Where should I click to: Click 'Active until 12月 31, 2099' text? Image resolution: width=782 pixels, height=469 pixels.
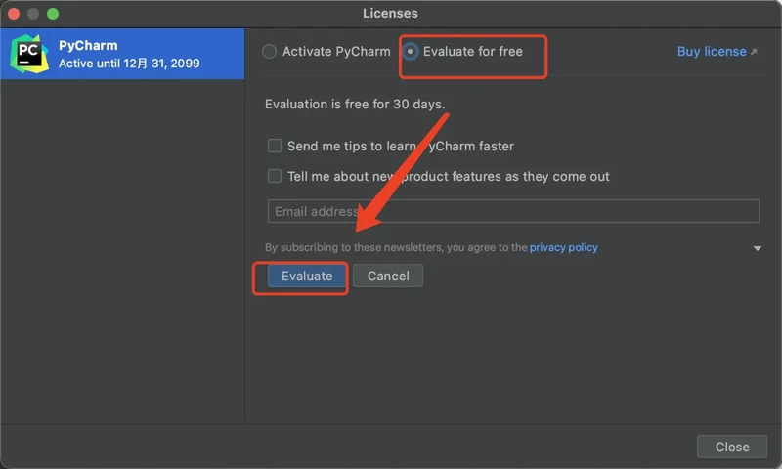pos(129,64)
